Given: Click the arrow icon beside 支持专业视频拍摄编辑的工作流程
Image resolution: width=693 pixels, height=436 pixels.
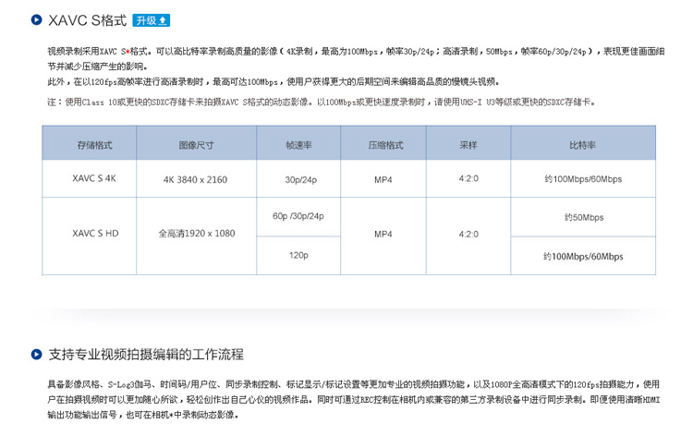Looking at the screenshot, I should (x=36, y=354).
